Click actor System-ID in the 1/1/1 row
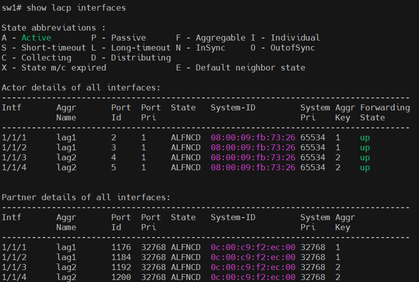419x282 pixels. click(x=253, y=138)
